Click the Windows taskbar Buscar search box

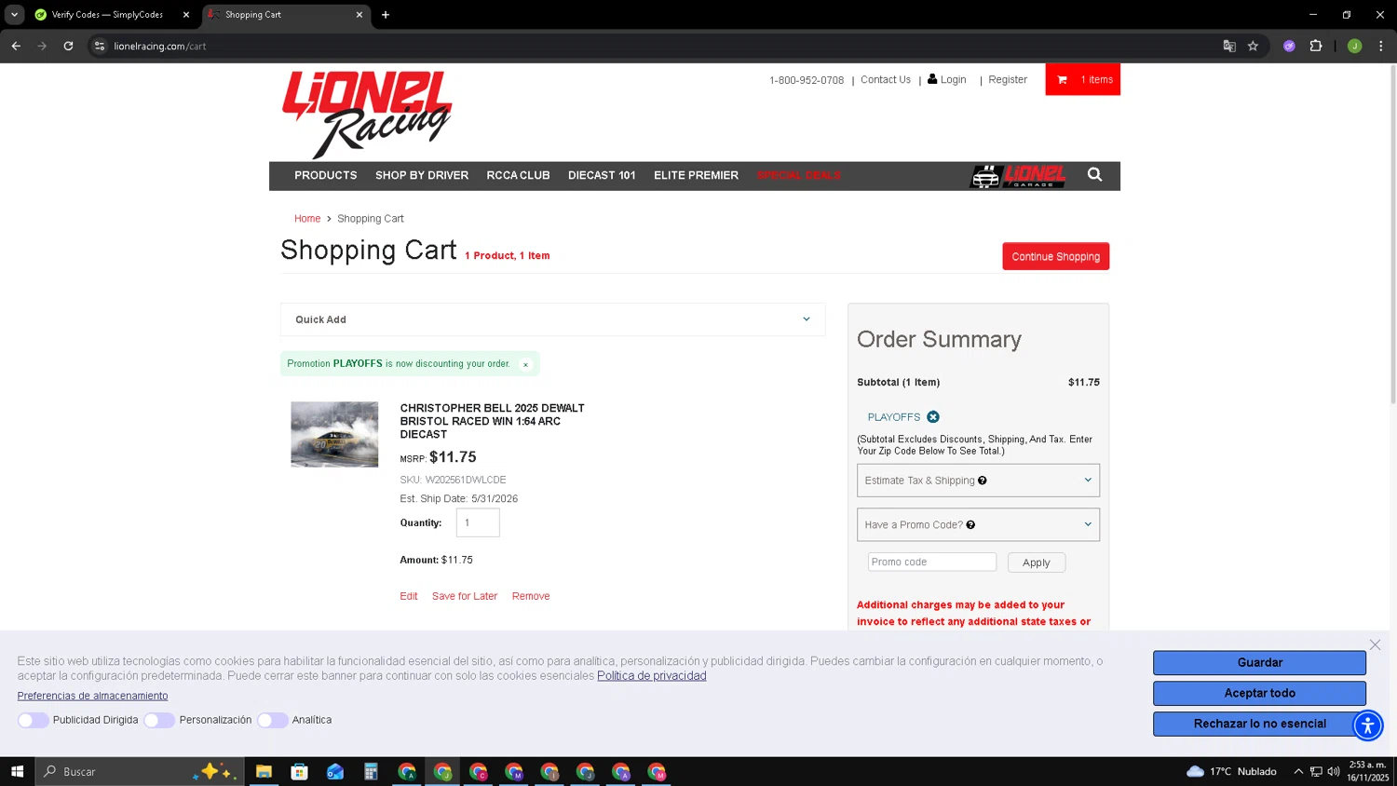click(140, 771)
